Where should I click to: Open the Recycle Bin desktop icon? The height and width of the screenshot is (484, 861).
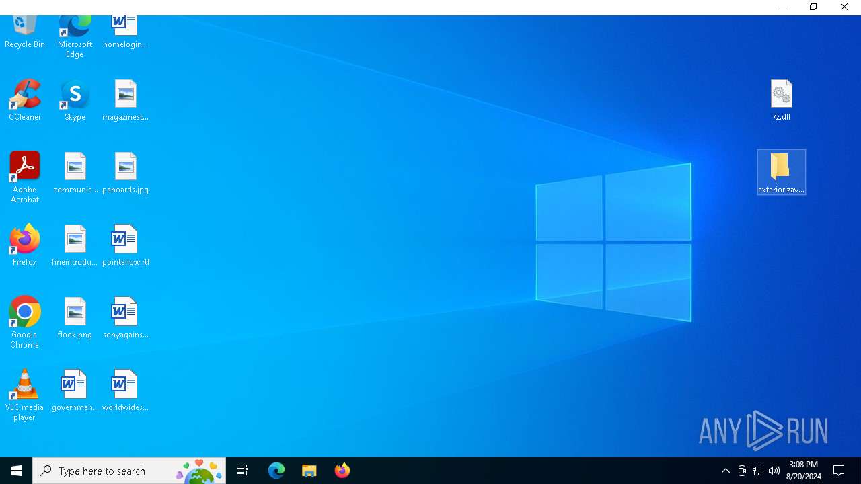pyautogui.click(x=25, y=32)
